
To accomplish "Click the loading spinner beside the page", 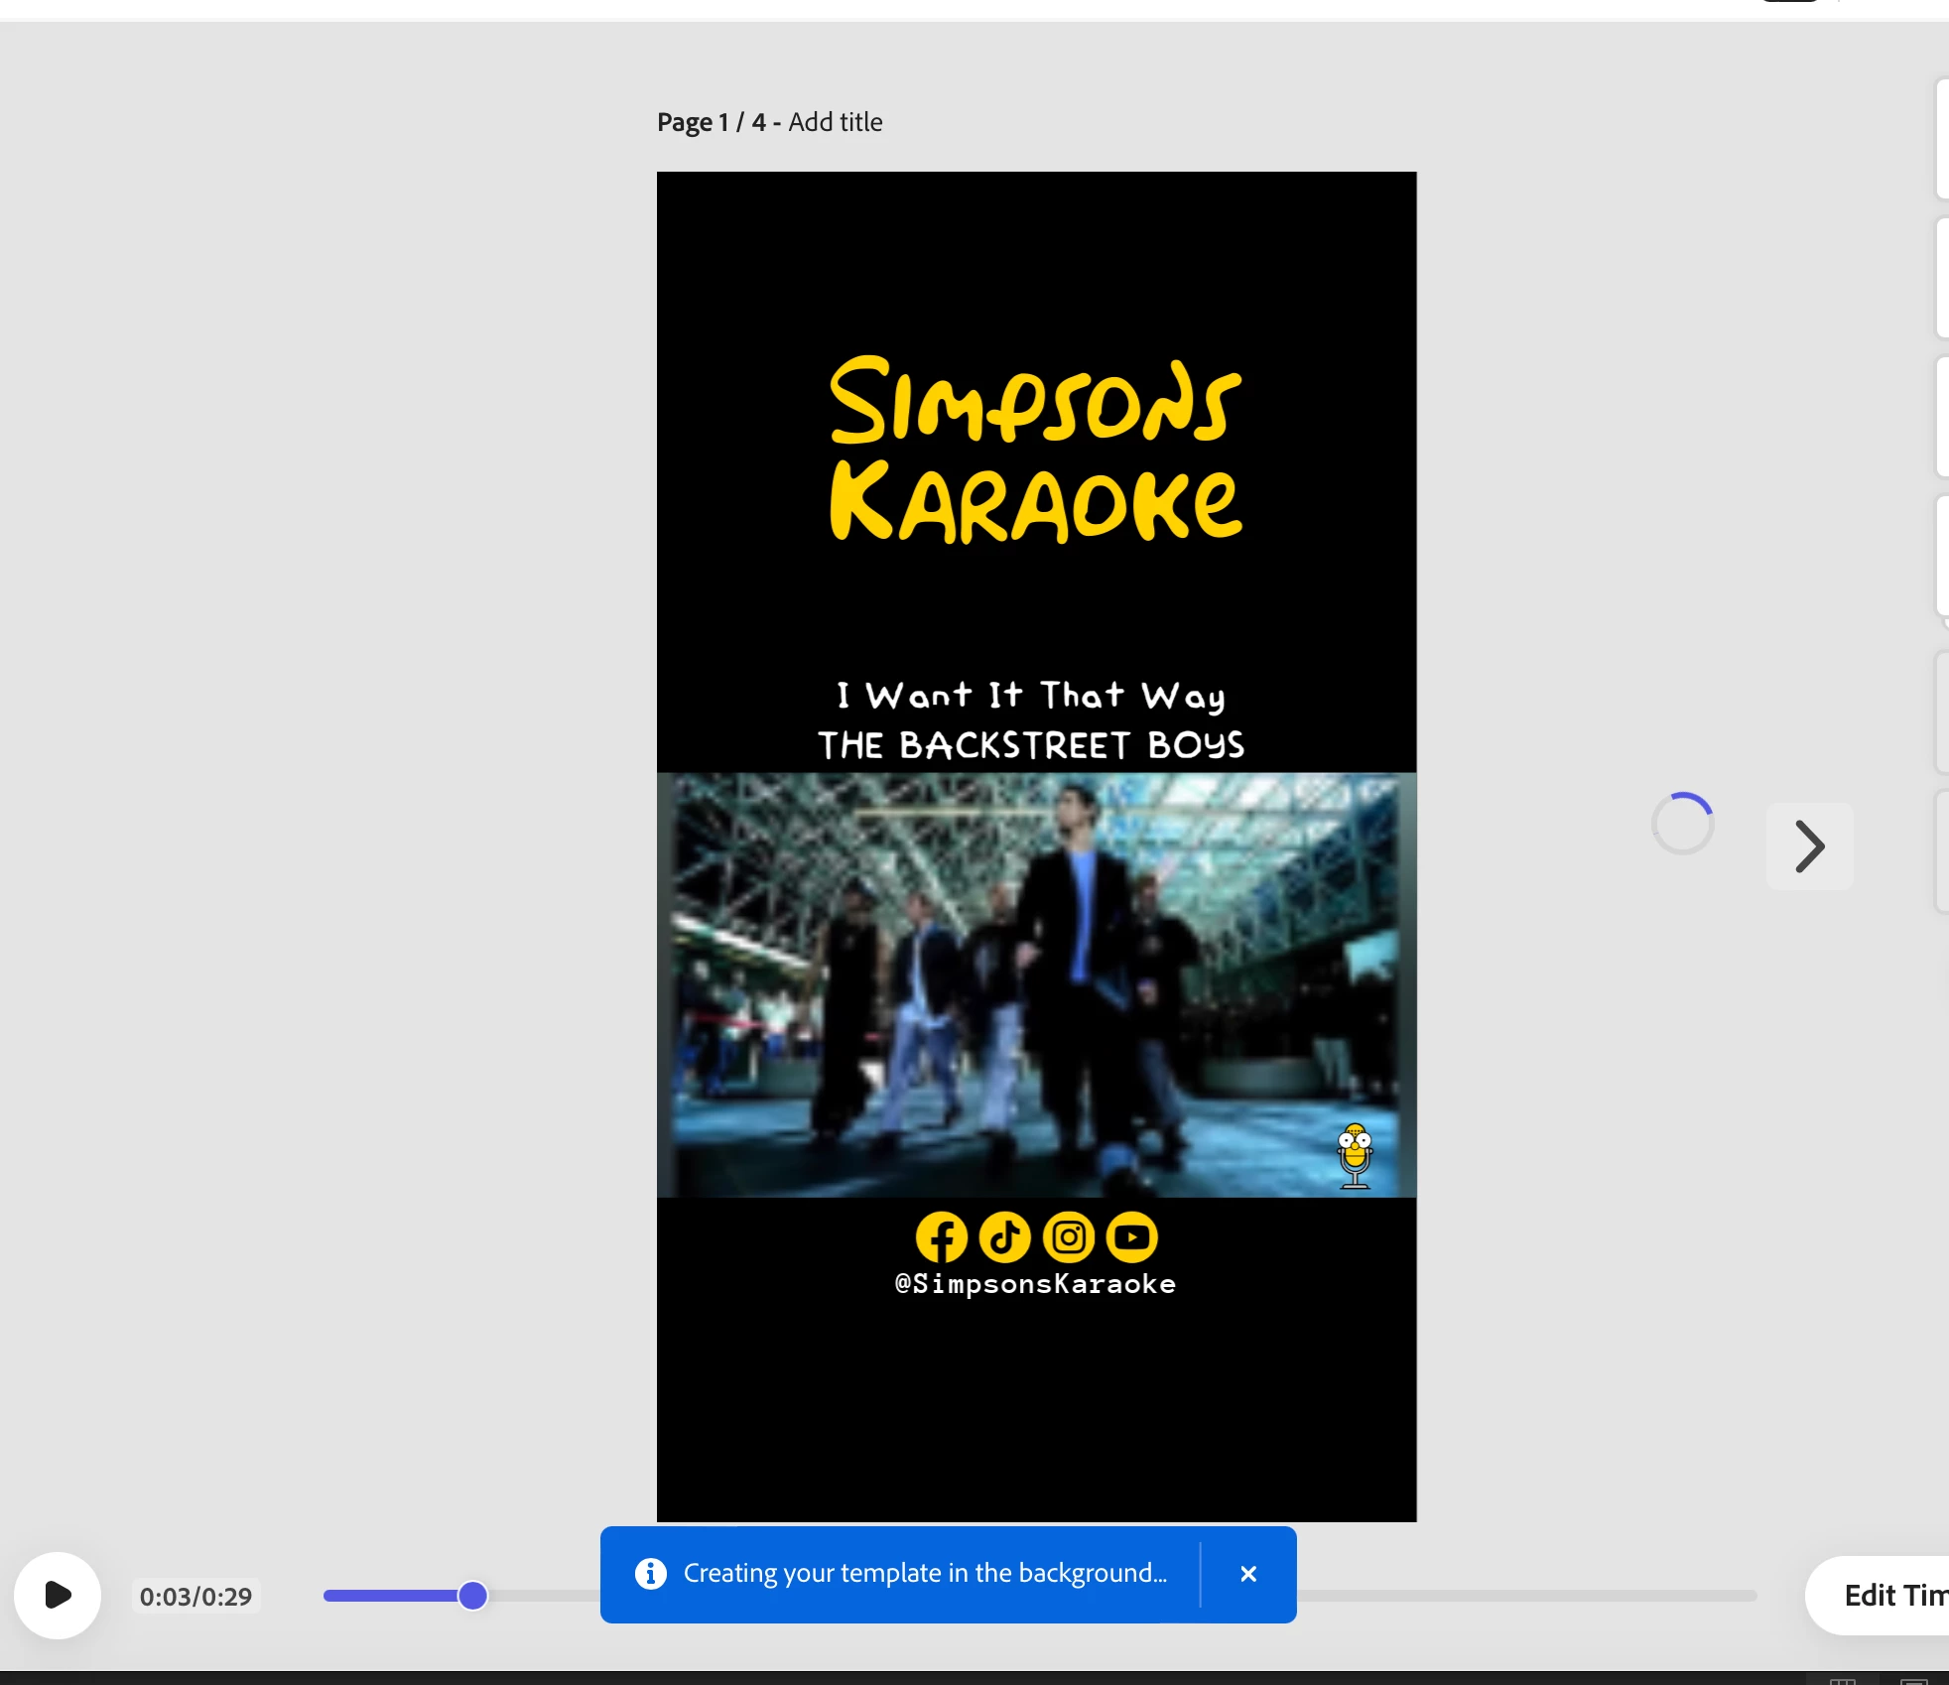I will (x=1682, y=824).
